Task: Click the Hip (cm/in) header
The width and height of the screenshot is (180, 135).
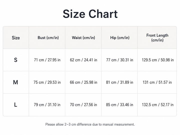Action: click(120, 38)
